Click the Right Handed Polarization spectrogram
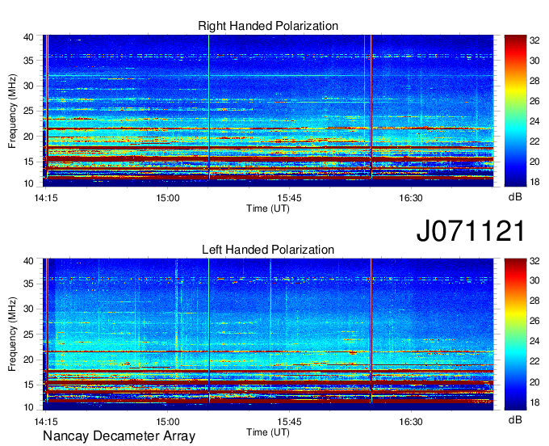The image size is (549, 446). click(268, 111)
